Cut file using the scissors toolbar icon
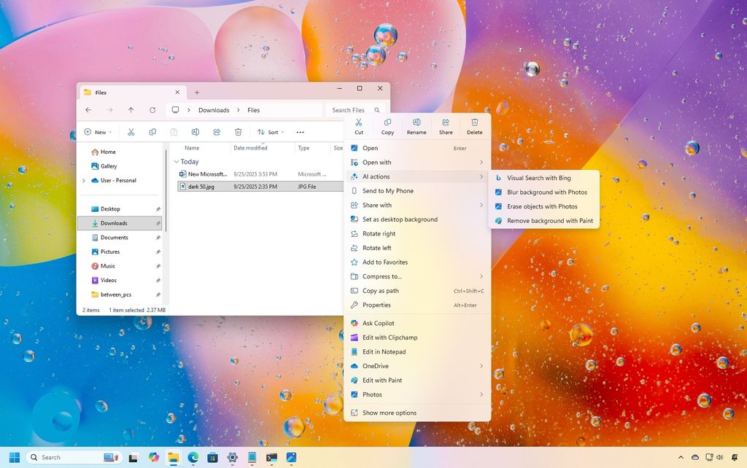This screenshot has height=468, width=747. point(359,126)
